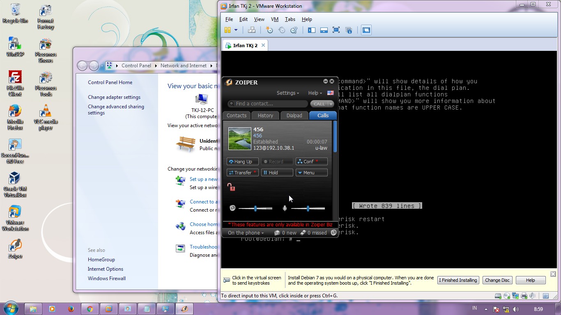Image resolution: width=561 pixels, height=315 pixels.
Task: Click the Transfer call button
Action: tap(242, 173)
